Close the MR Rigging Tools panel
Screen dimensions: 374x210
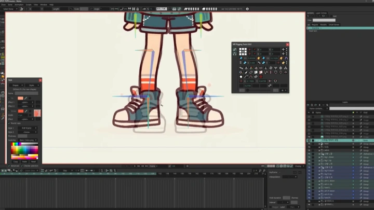click(x=288, y=45)
